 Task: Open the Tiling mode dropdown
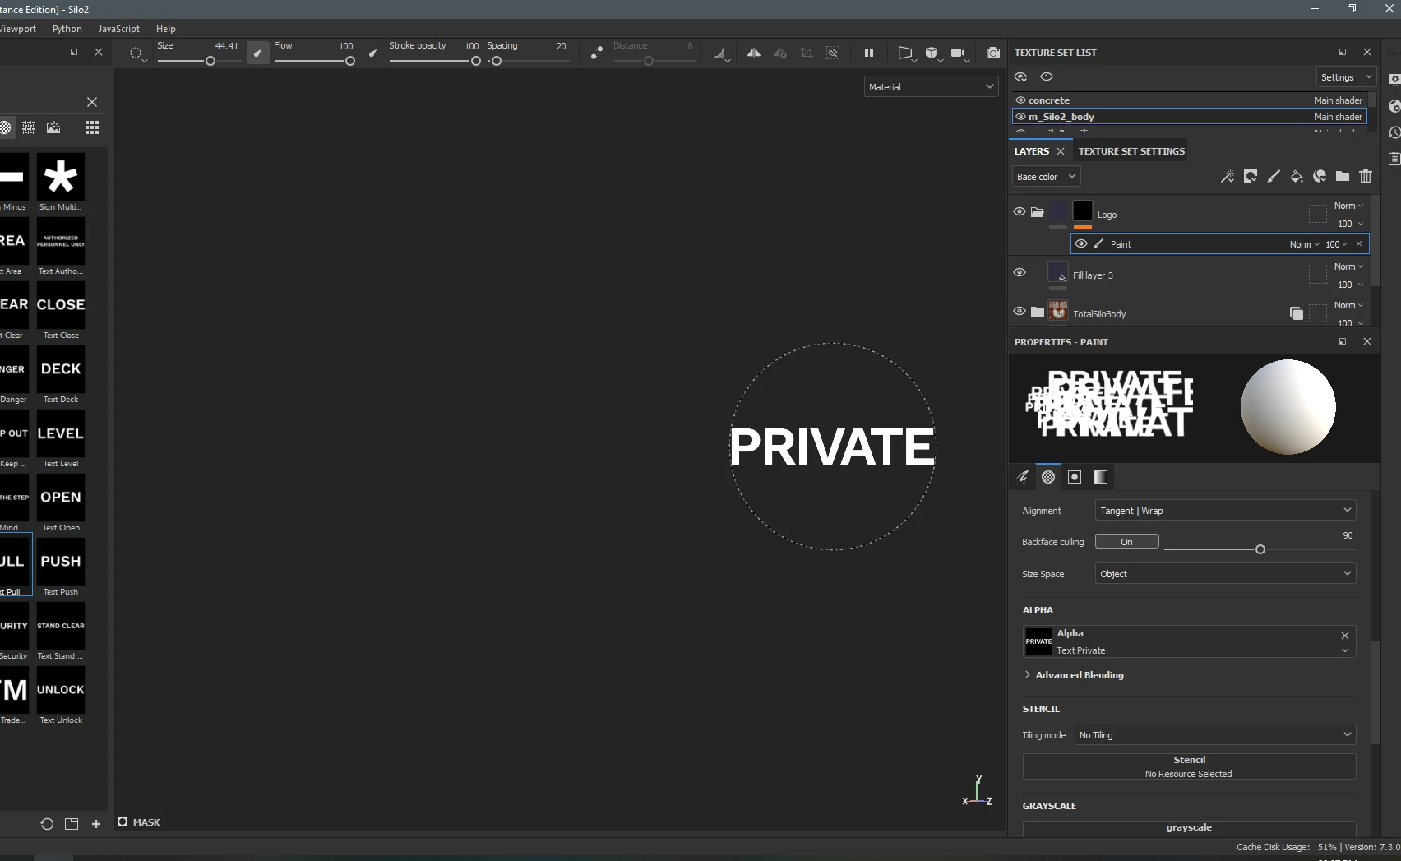[x=1215, y=734]
